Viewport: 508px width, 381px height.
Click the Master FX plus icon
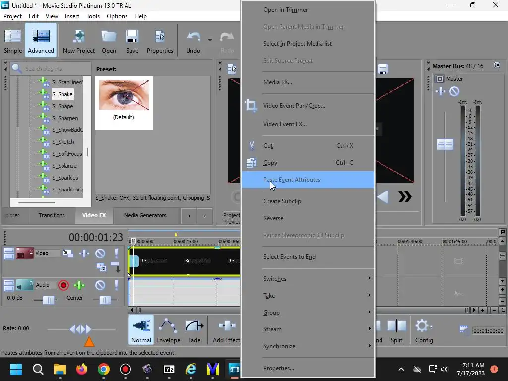[x=441, y=91]
